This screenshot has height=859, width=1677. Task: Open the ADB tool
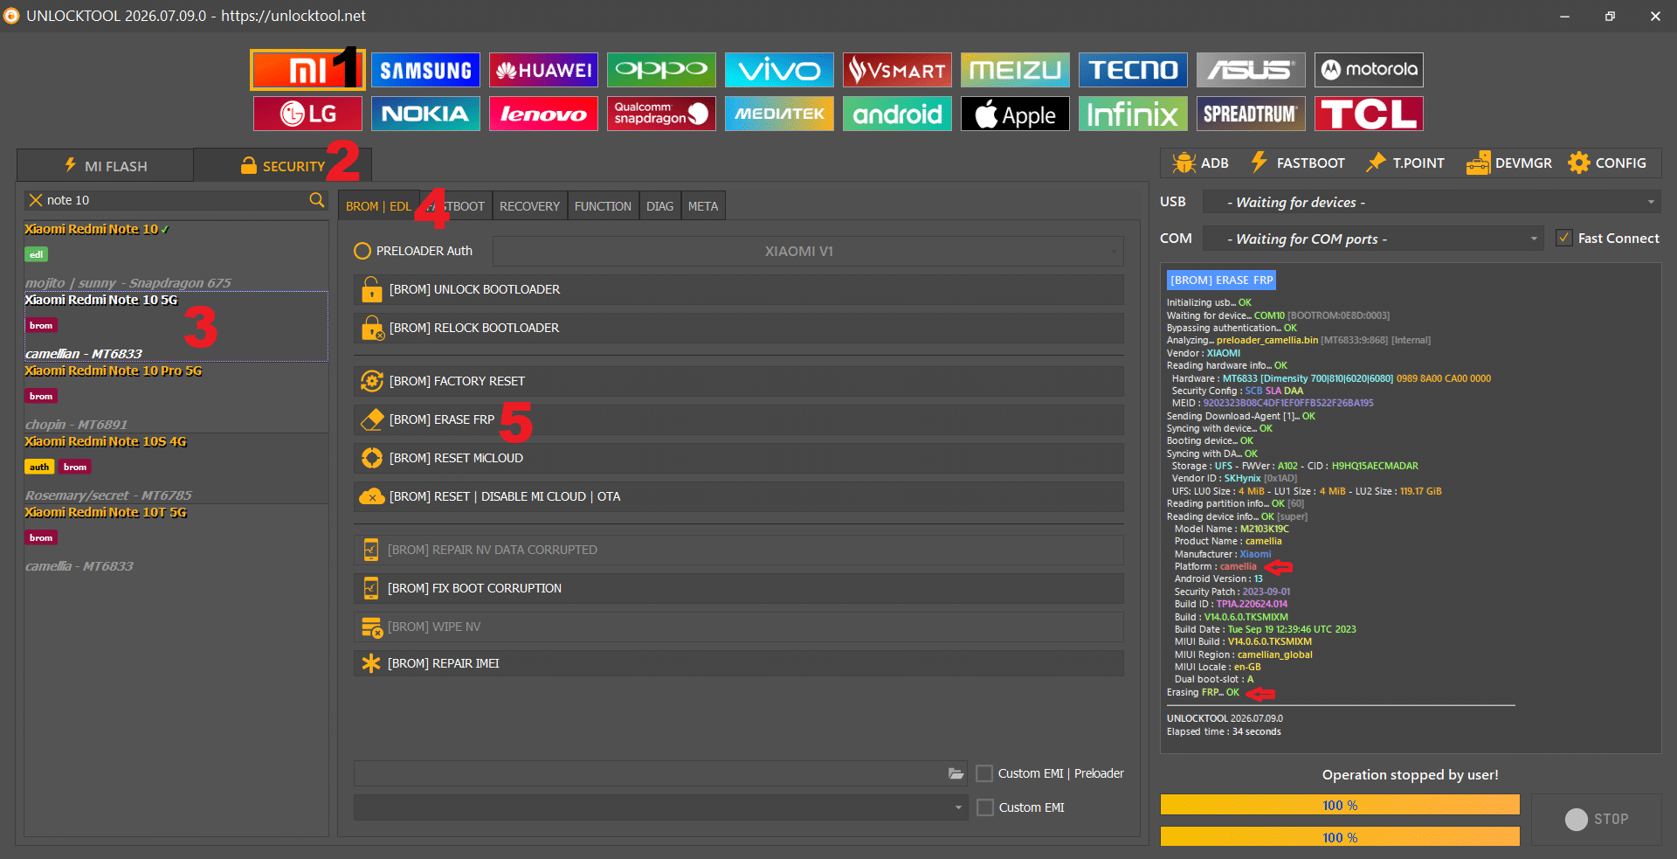point(1201,163)
